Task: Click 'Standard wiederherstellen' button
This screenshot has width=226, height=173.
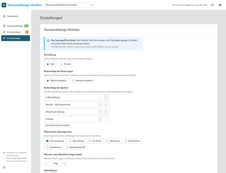Action: pos(57,125)
